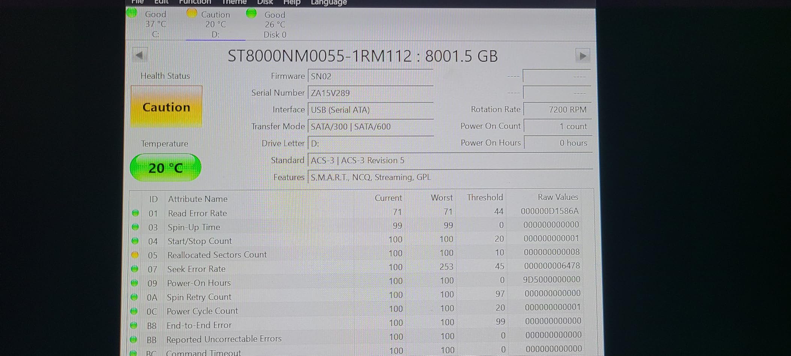
Task: Open the Disk menu
Action: 265,2
